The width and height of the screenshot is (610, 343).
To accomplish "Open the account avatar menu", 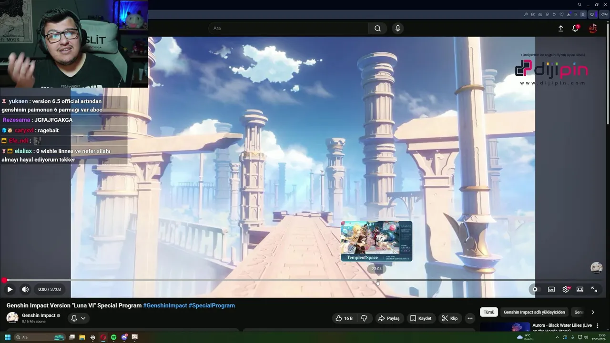I will pos(593,28).
